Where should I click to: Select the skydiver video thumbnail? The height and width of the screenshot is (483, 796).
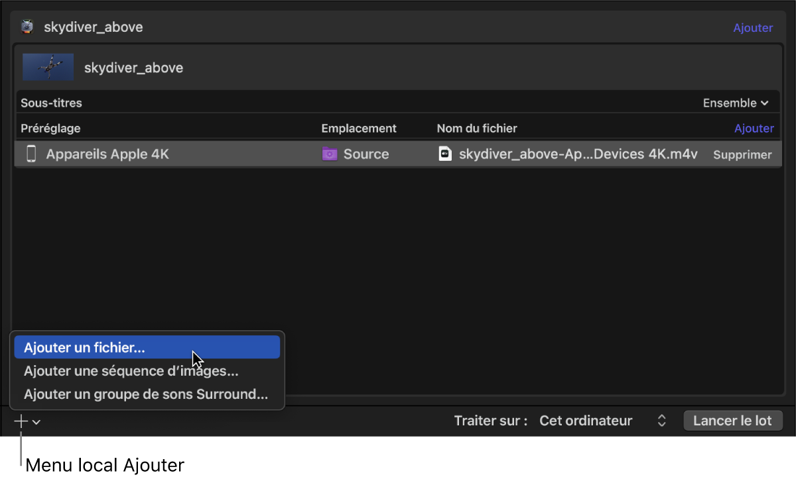pos(48,68)
